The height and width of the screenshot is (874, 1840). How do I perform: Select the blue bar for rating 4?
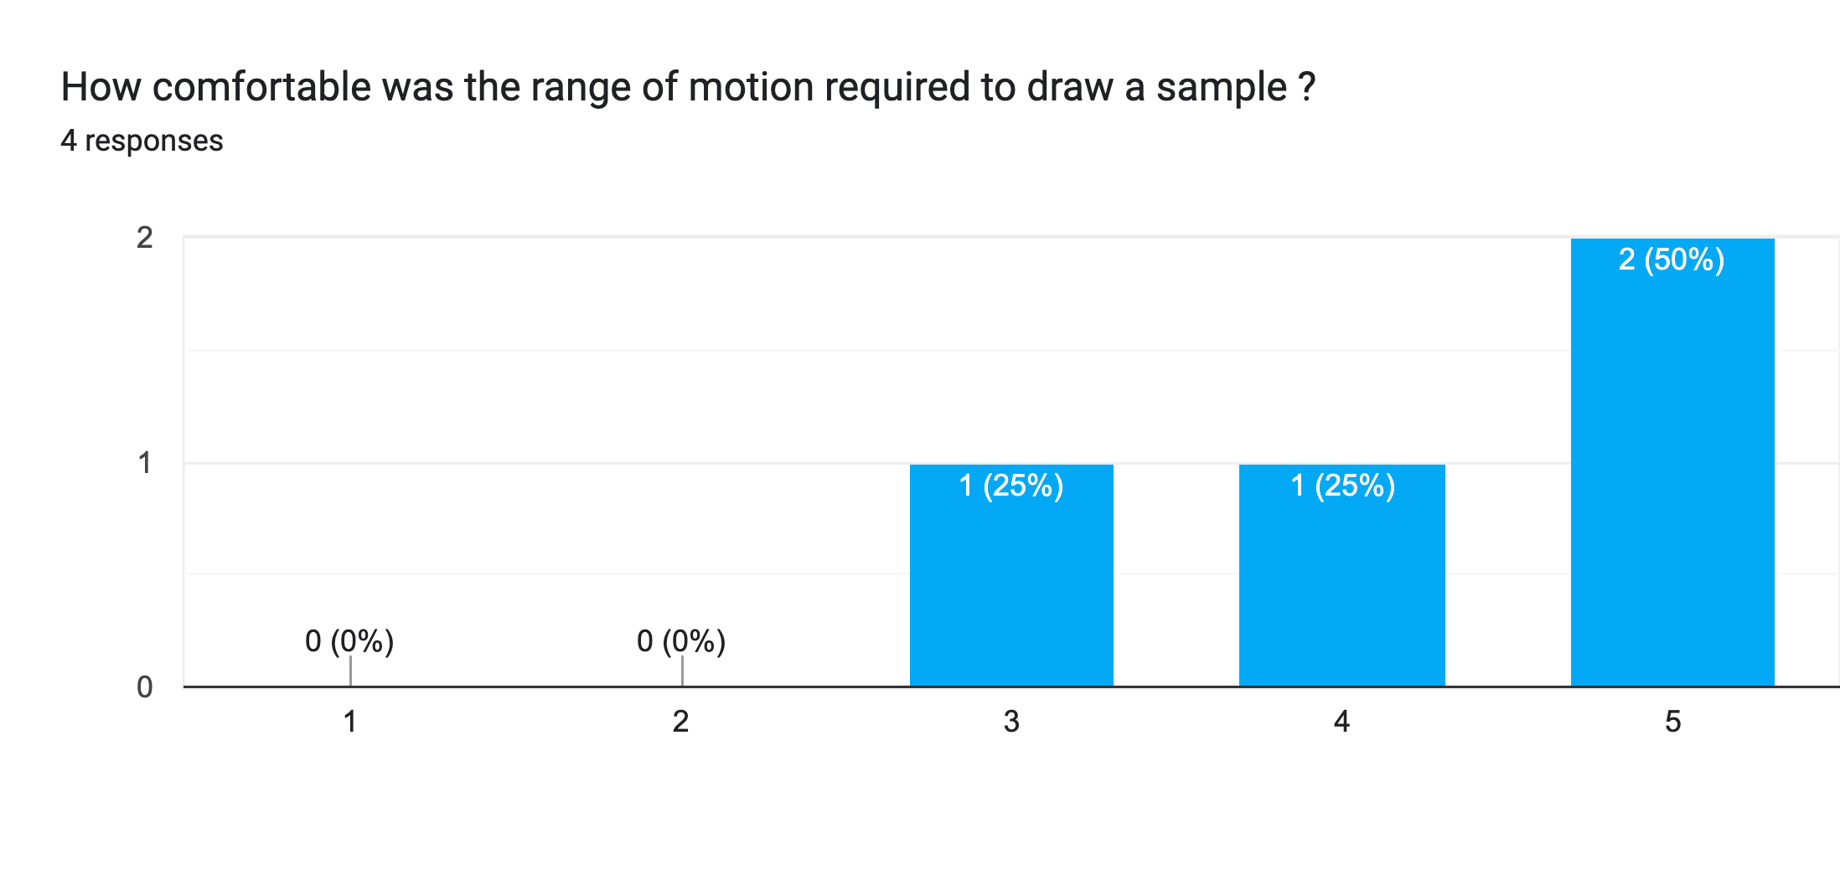click(x=1341, y=586)
